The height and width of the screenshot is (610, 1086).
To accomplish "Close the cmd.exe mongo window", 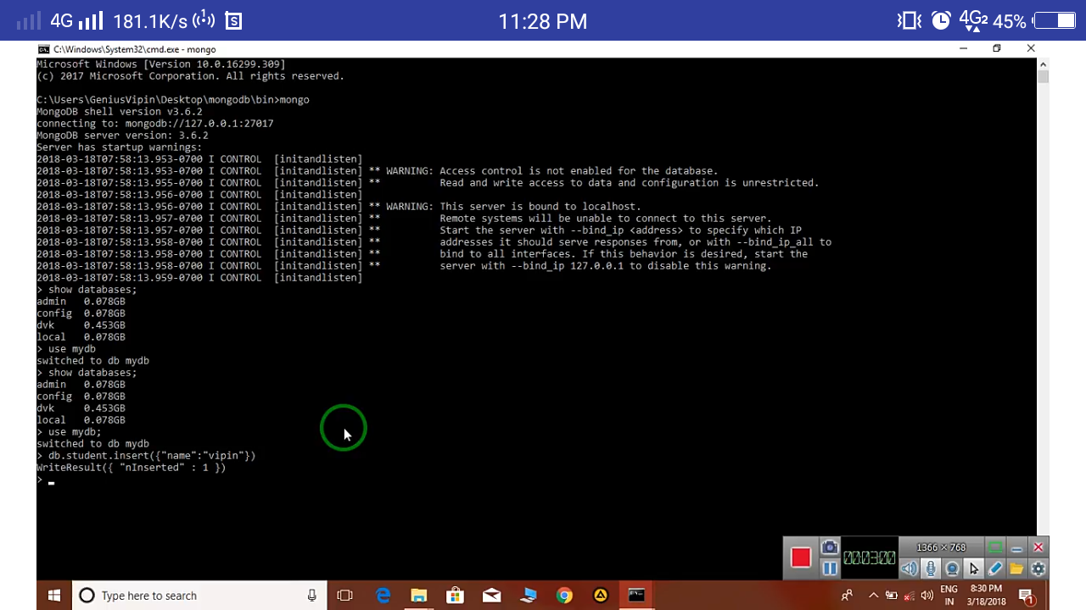I will [x=1031, y=49].
